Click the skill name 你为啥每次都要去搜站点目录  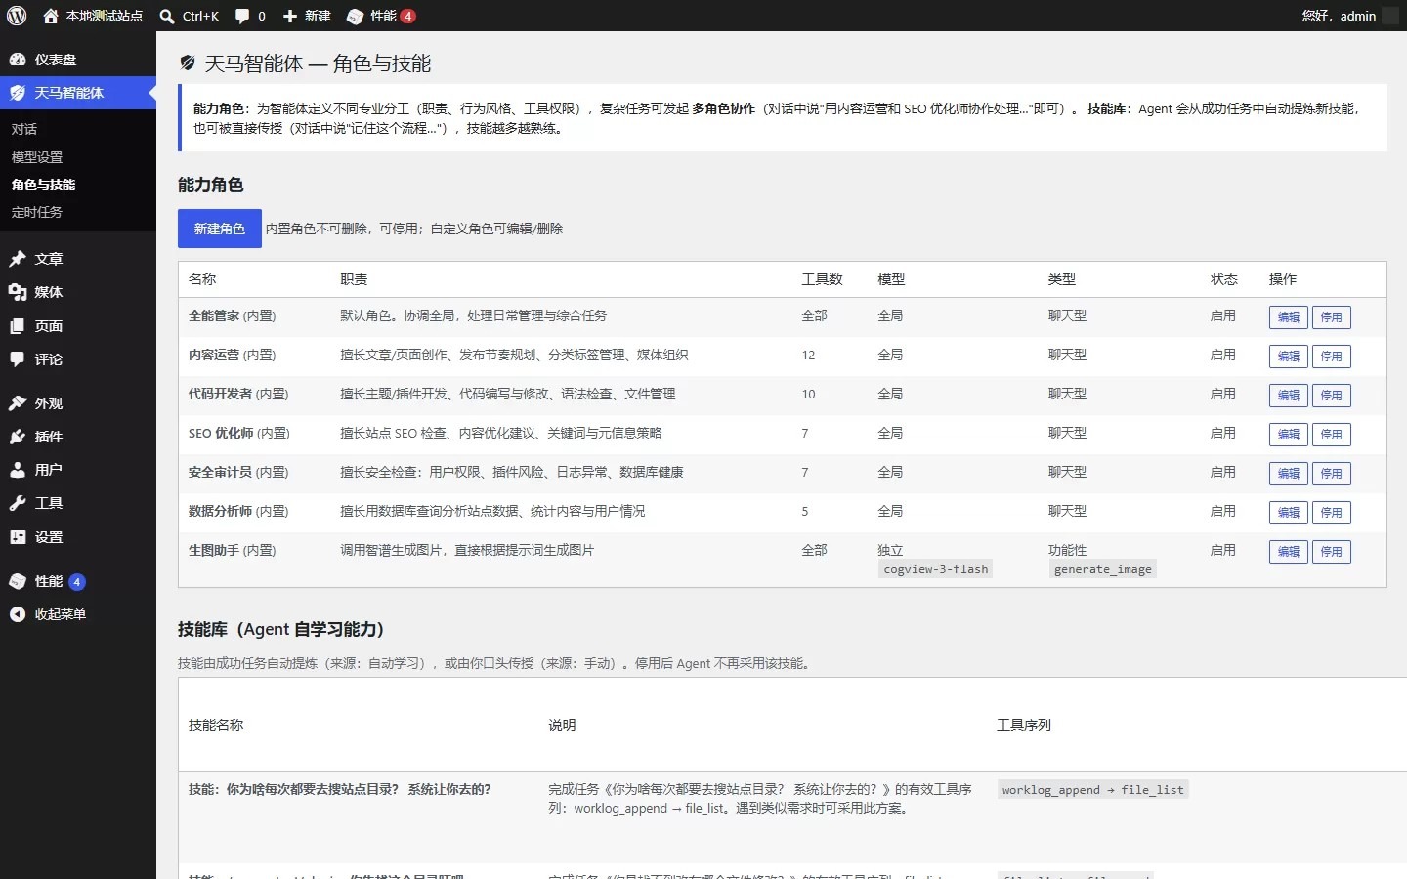pos(340,789)
